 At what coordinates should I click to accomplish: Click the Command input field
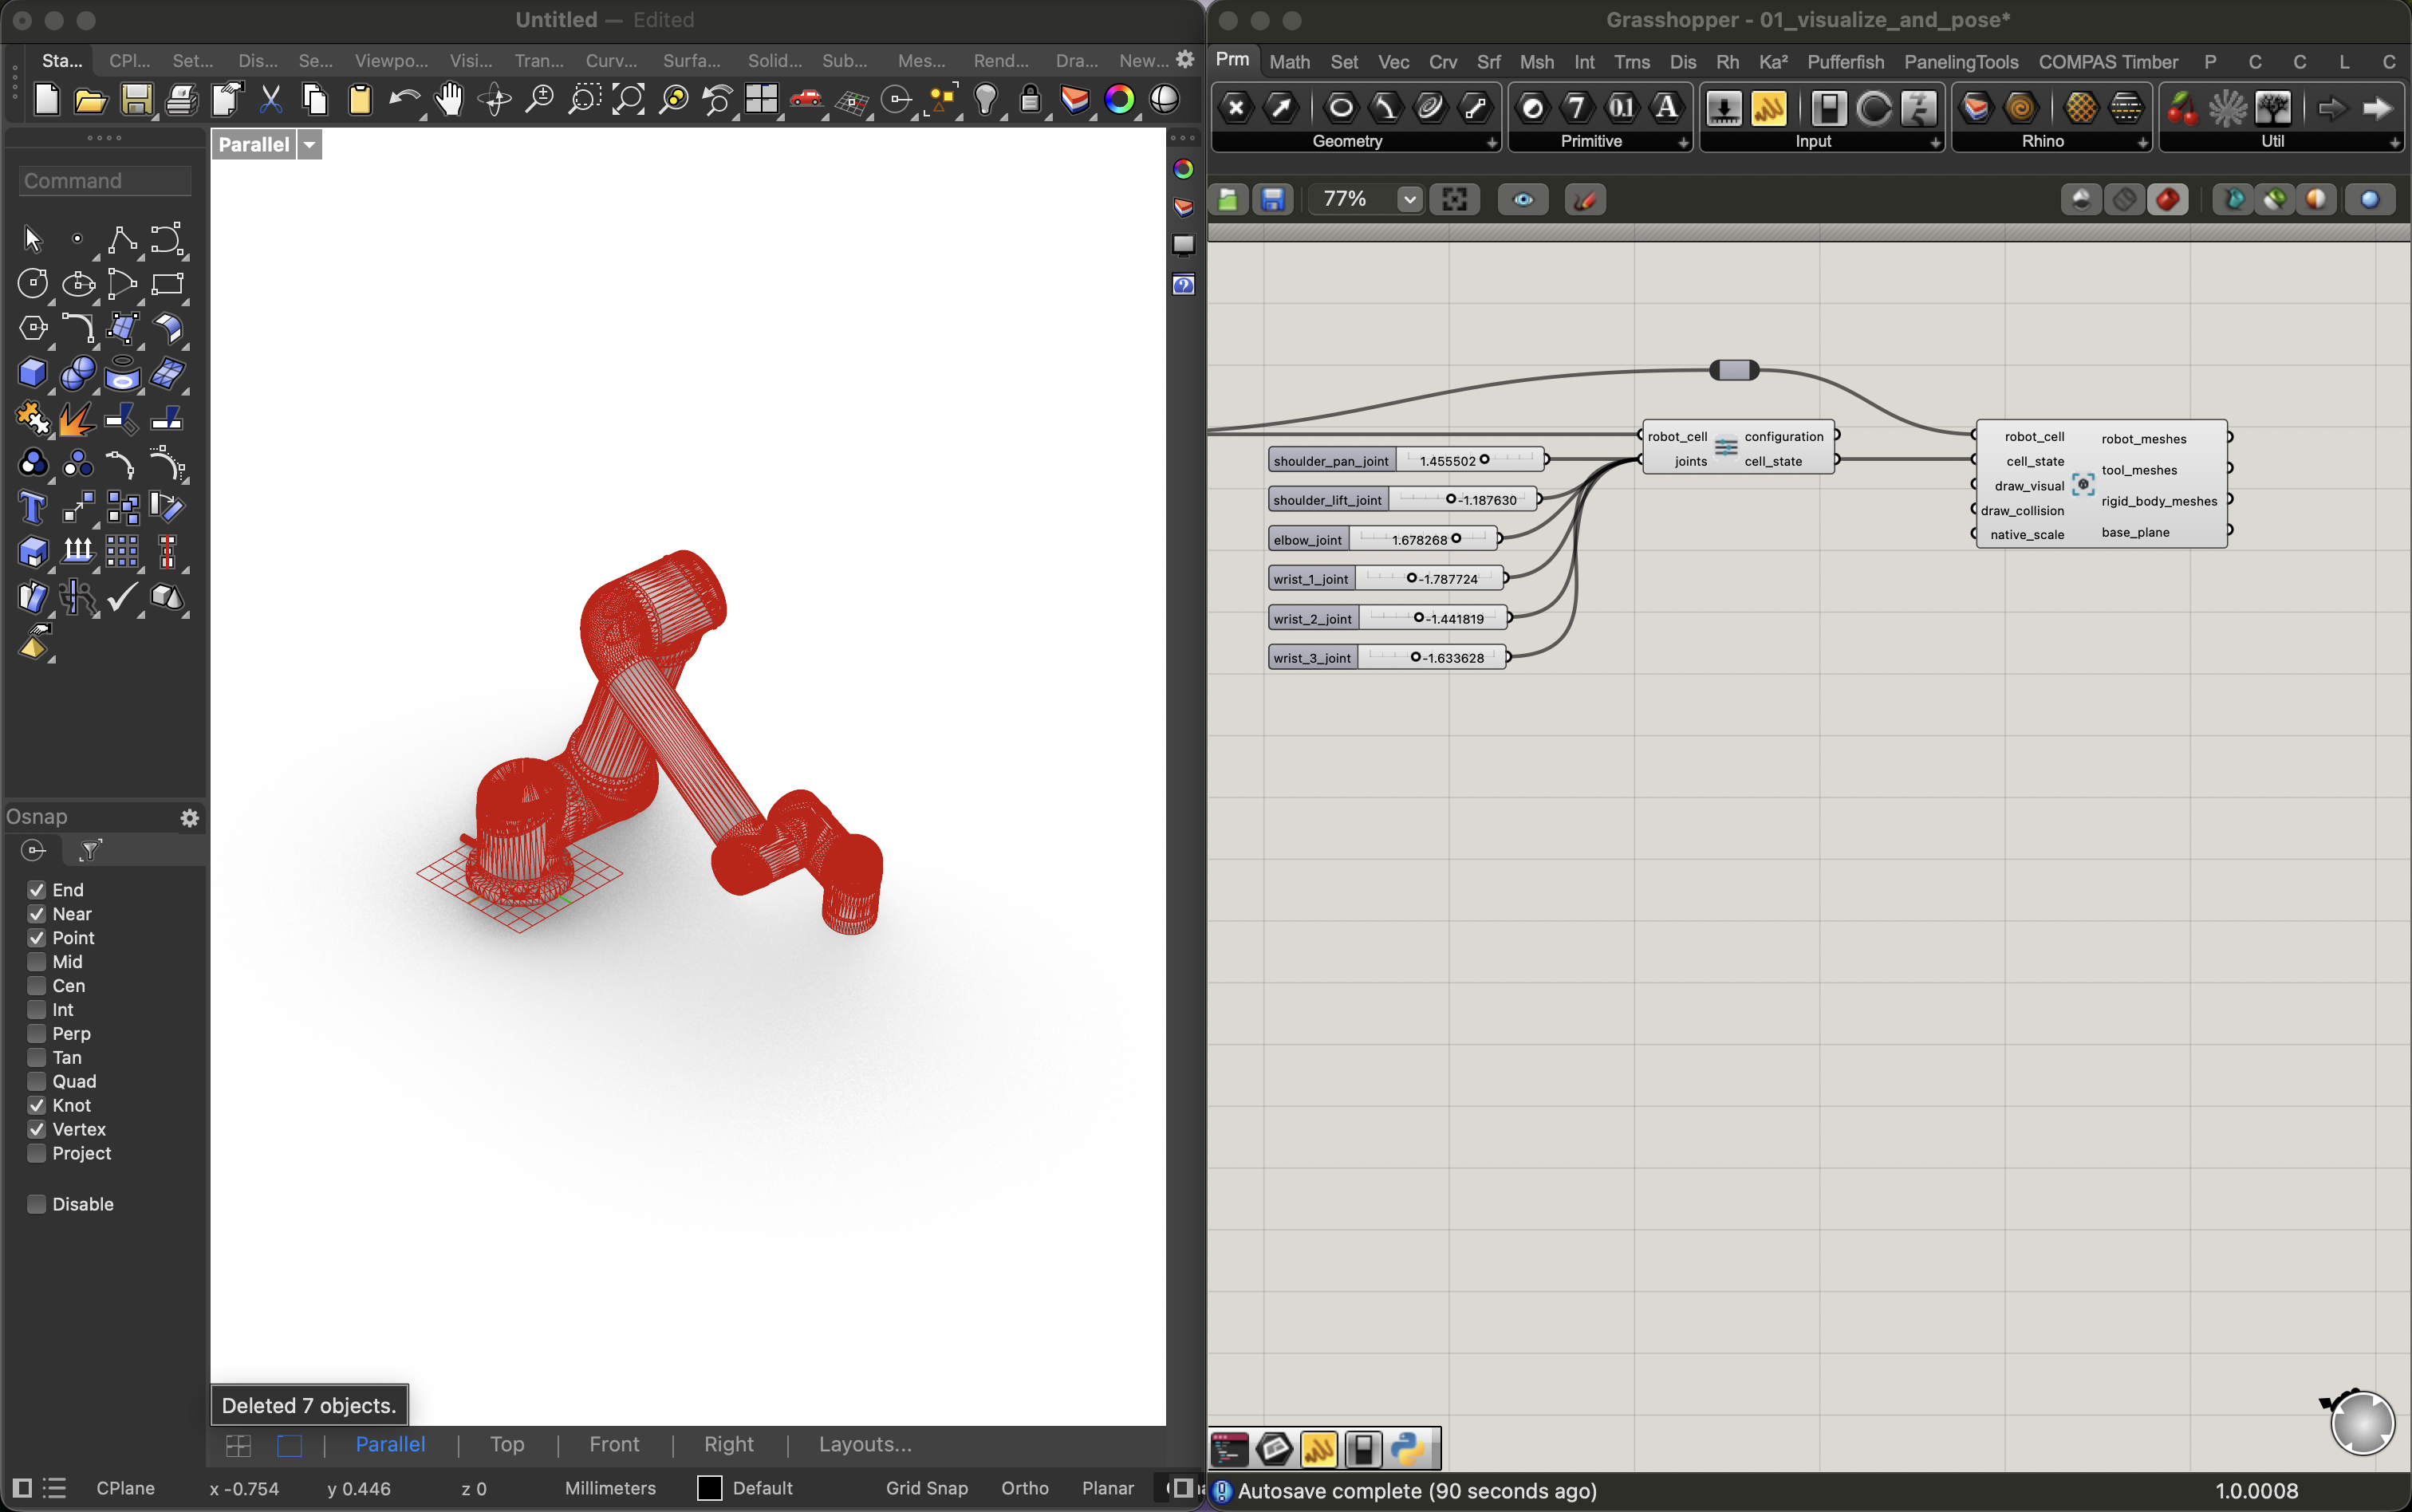tap(105, 181)
